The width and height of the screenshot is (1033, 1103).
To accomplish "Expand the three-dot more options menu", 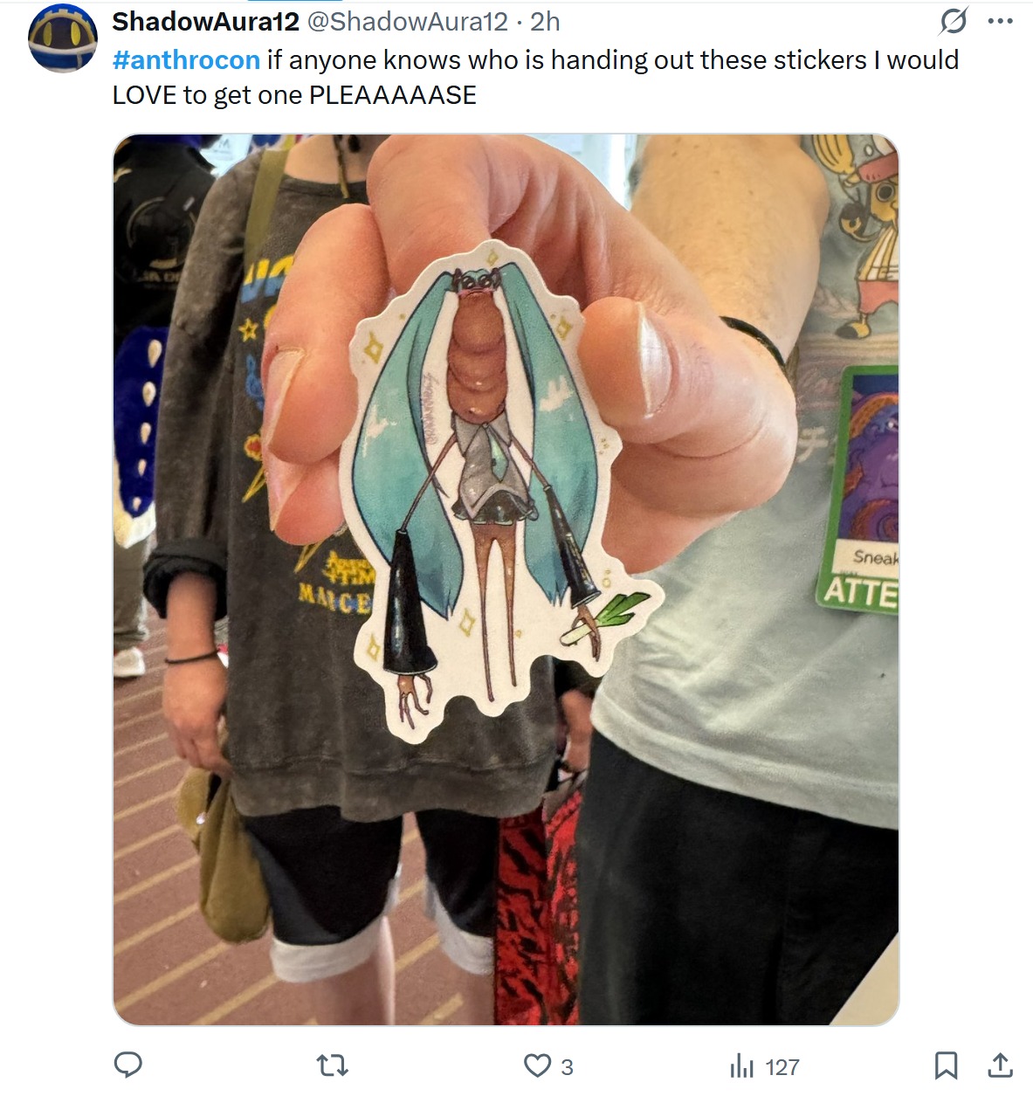I will click(x=1001, y=21).
